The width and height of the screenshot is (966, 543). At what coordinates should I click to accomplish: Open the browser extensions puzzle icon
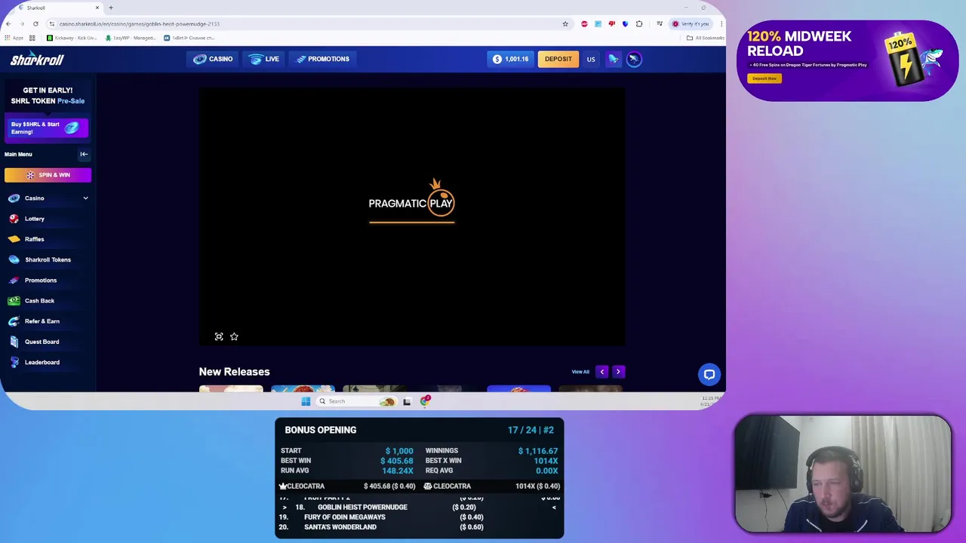(x=639, y=24)
